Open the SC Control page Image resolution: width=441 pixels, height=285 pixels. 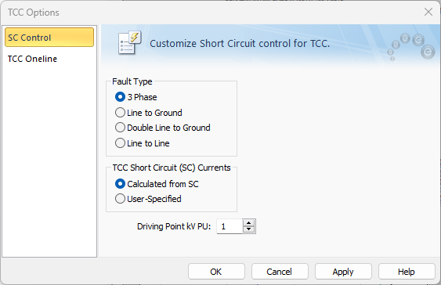[x=49, y=38]
